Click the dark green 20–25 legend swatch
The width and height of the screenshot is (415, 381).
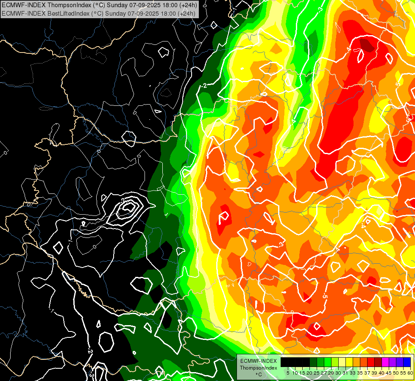click(x=313, y=362)
